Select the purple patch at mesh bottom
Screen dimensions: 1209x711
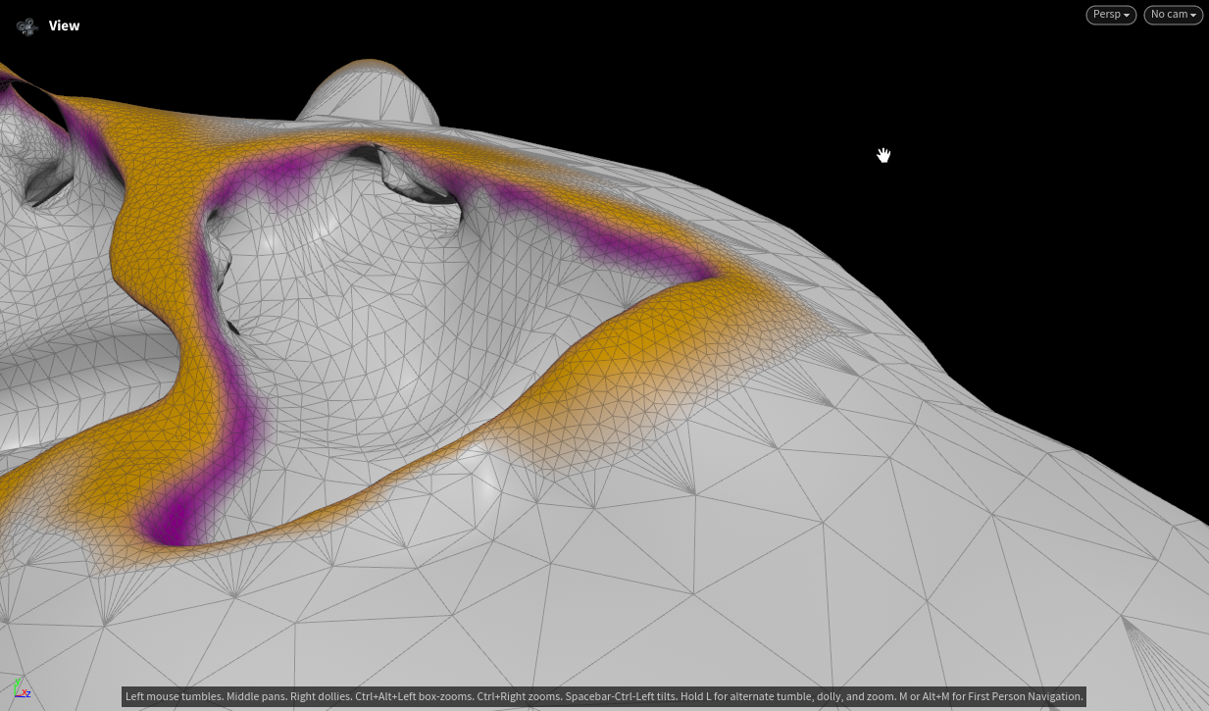[x=175, y=515]
